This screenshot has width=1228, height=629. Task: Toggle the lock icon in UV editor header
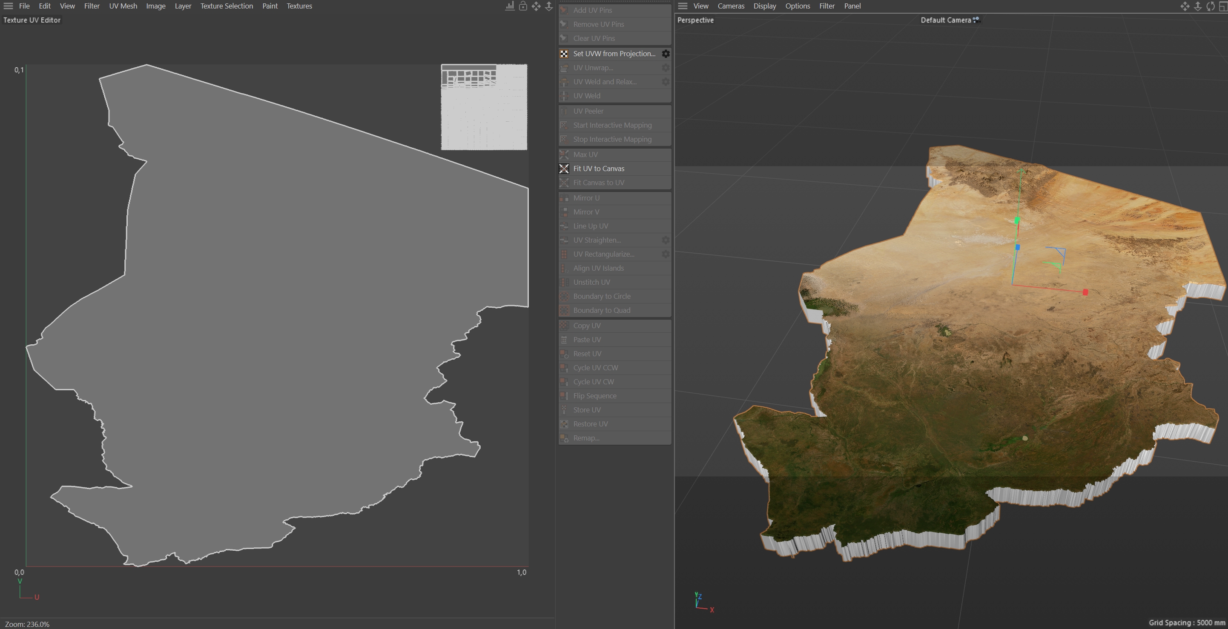point(523,6)
